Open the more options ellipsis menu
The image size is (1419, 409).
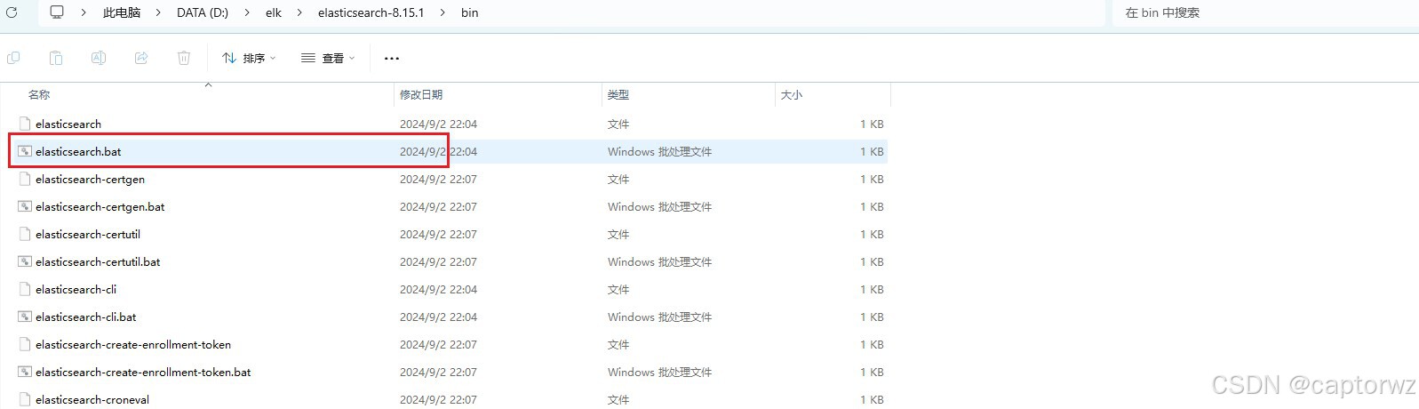[392, 58]
